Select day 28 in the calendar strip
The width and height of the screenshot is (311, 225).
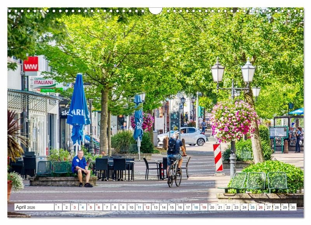click(x=277, y=207)
